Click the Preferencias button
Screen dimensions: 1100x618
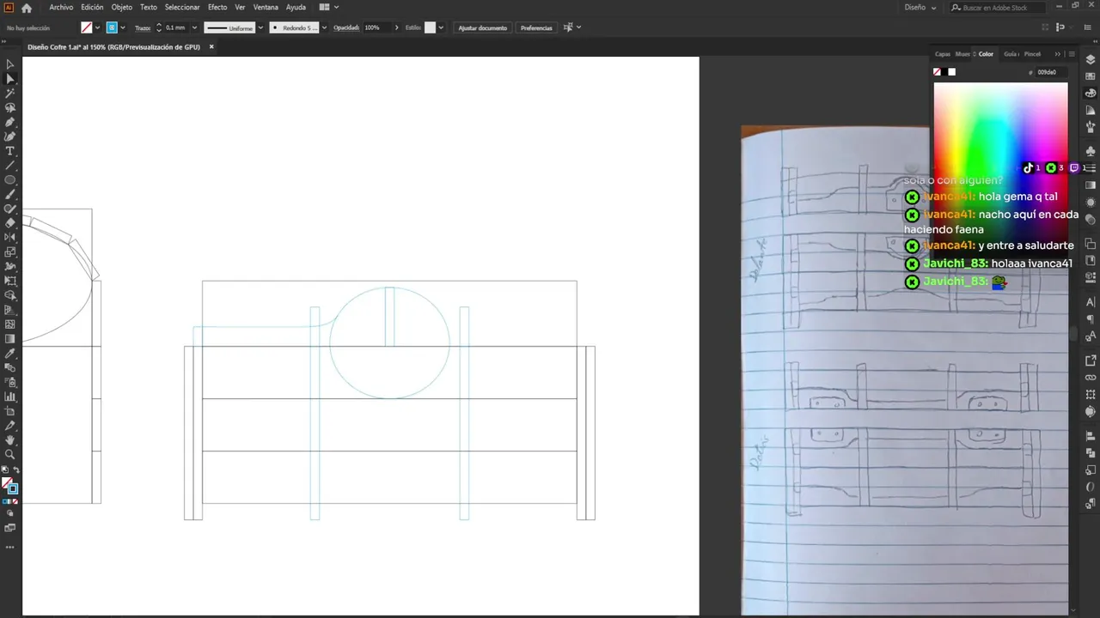coord(536,27)
